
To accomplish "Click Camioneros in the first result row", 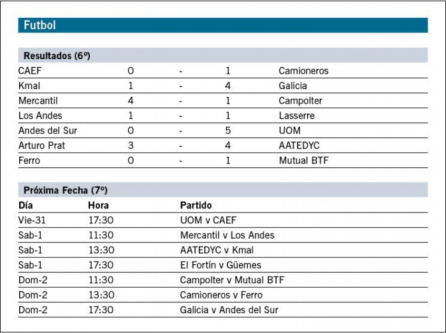I will coord(303,71).
